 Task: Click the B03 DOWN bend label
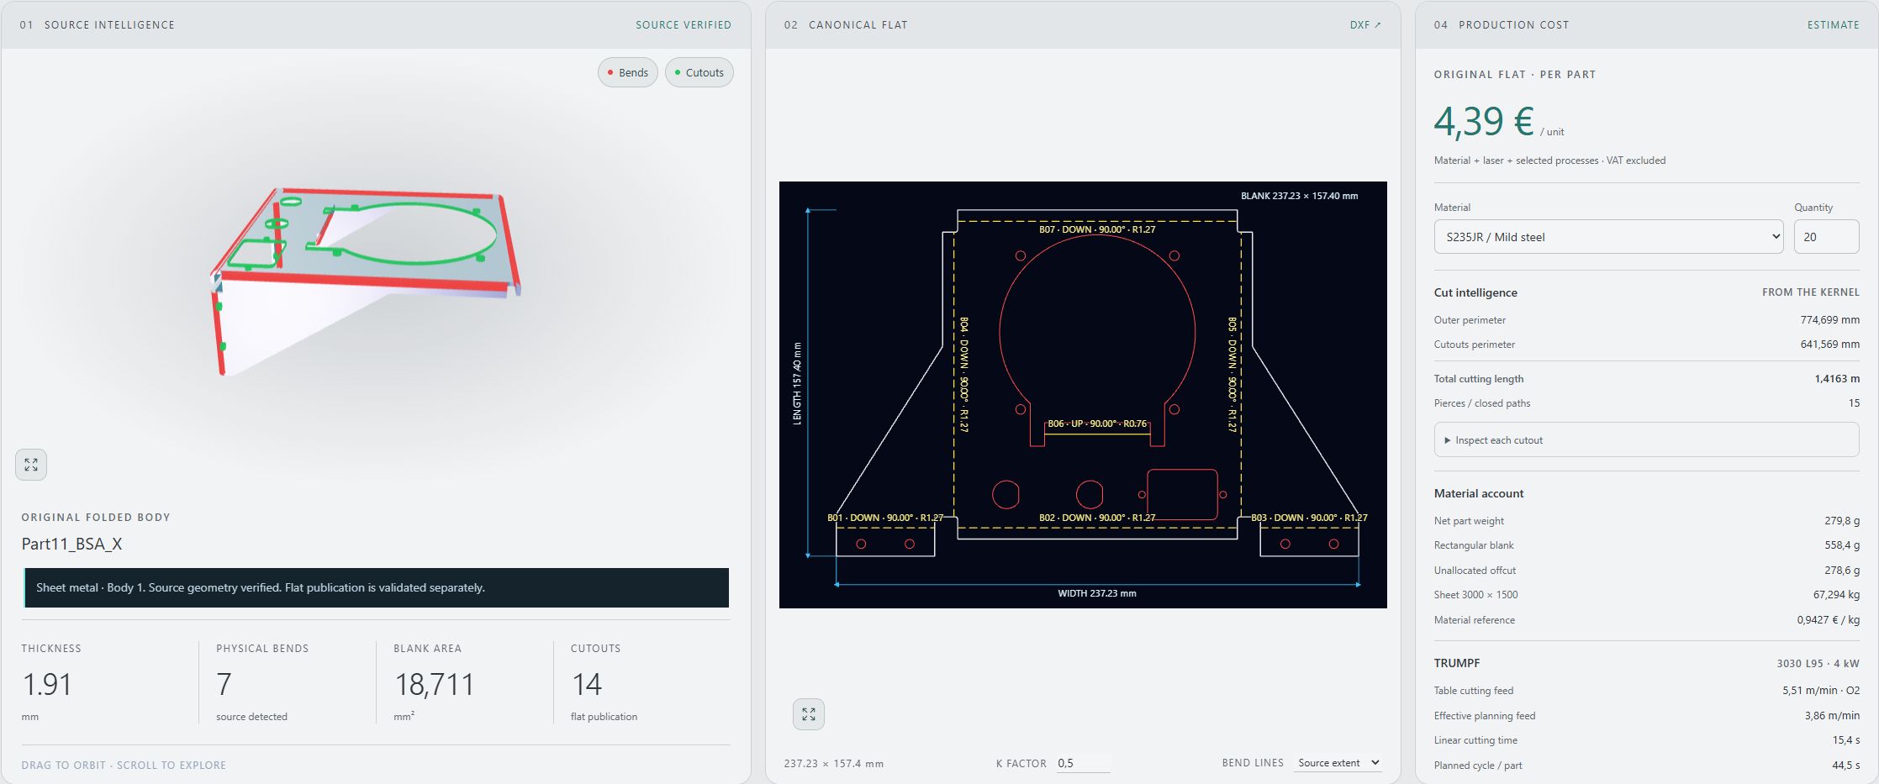(1309, 518)
